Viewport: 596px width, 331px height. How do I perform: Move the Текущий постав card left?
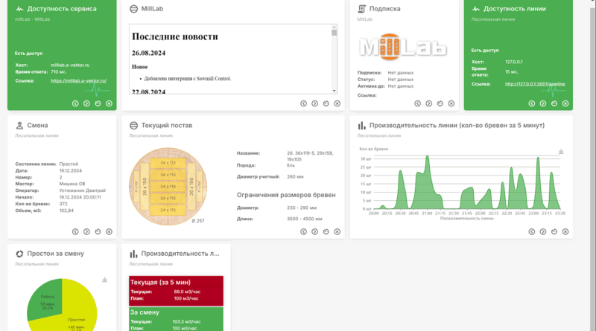(303, 231)
